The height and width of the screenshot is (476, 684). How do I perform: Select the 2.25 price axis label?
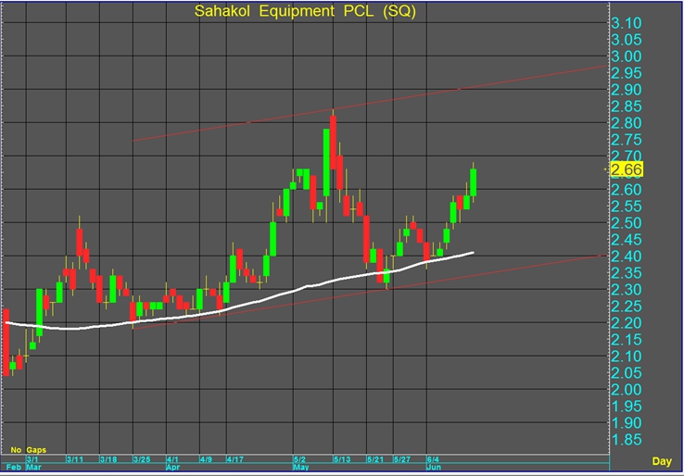[627, 306]
